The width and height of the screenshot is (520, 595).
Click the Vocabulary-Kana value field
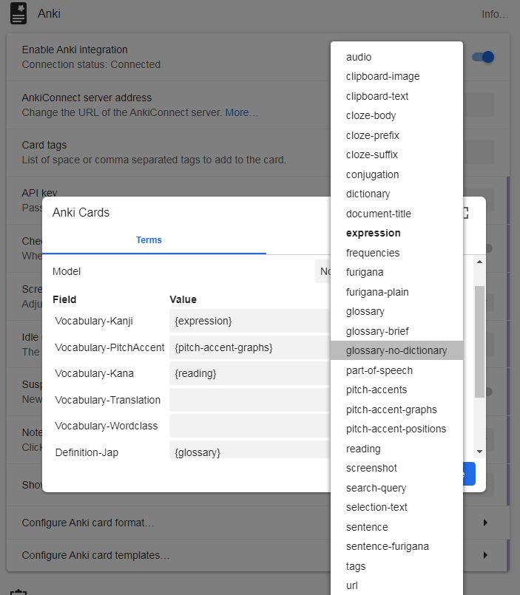(x=249, y=373)
